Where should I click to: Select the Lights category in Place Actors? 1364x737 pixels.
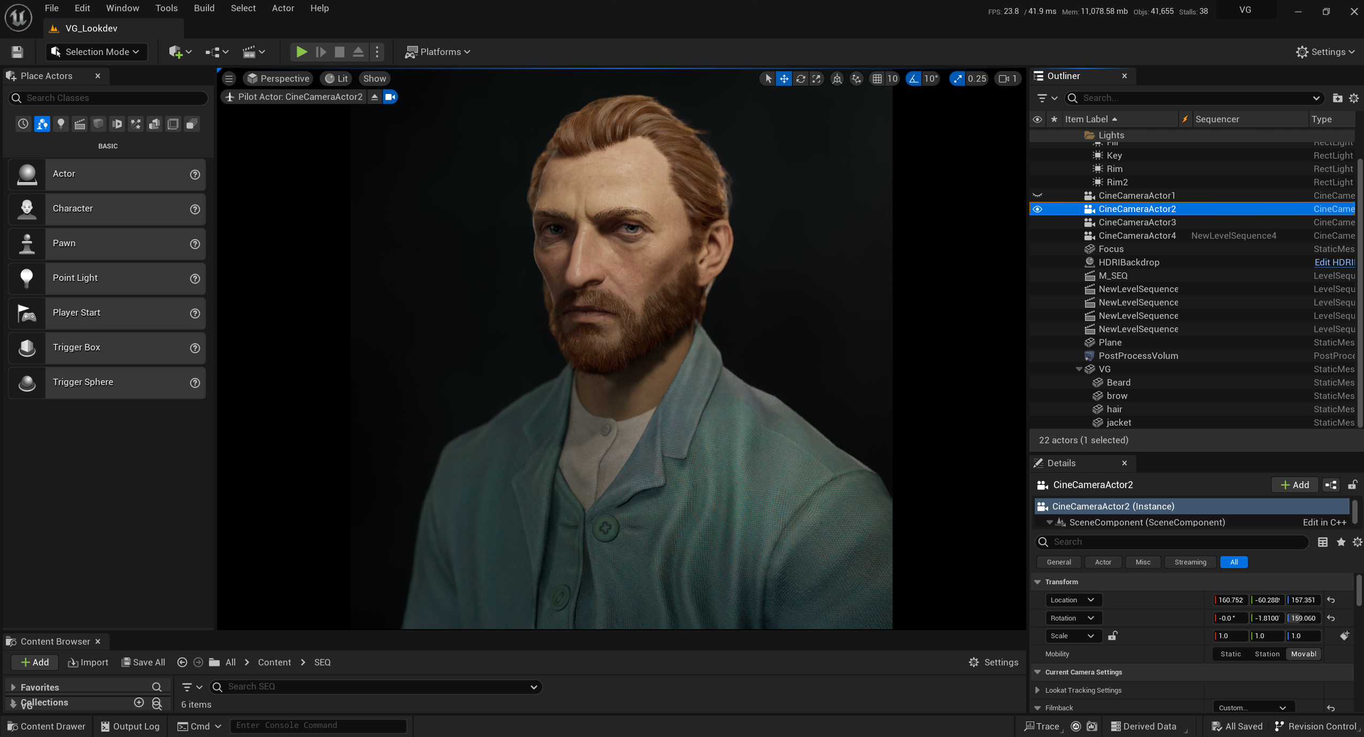click(61, 124)
